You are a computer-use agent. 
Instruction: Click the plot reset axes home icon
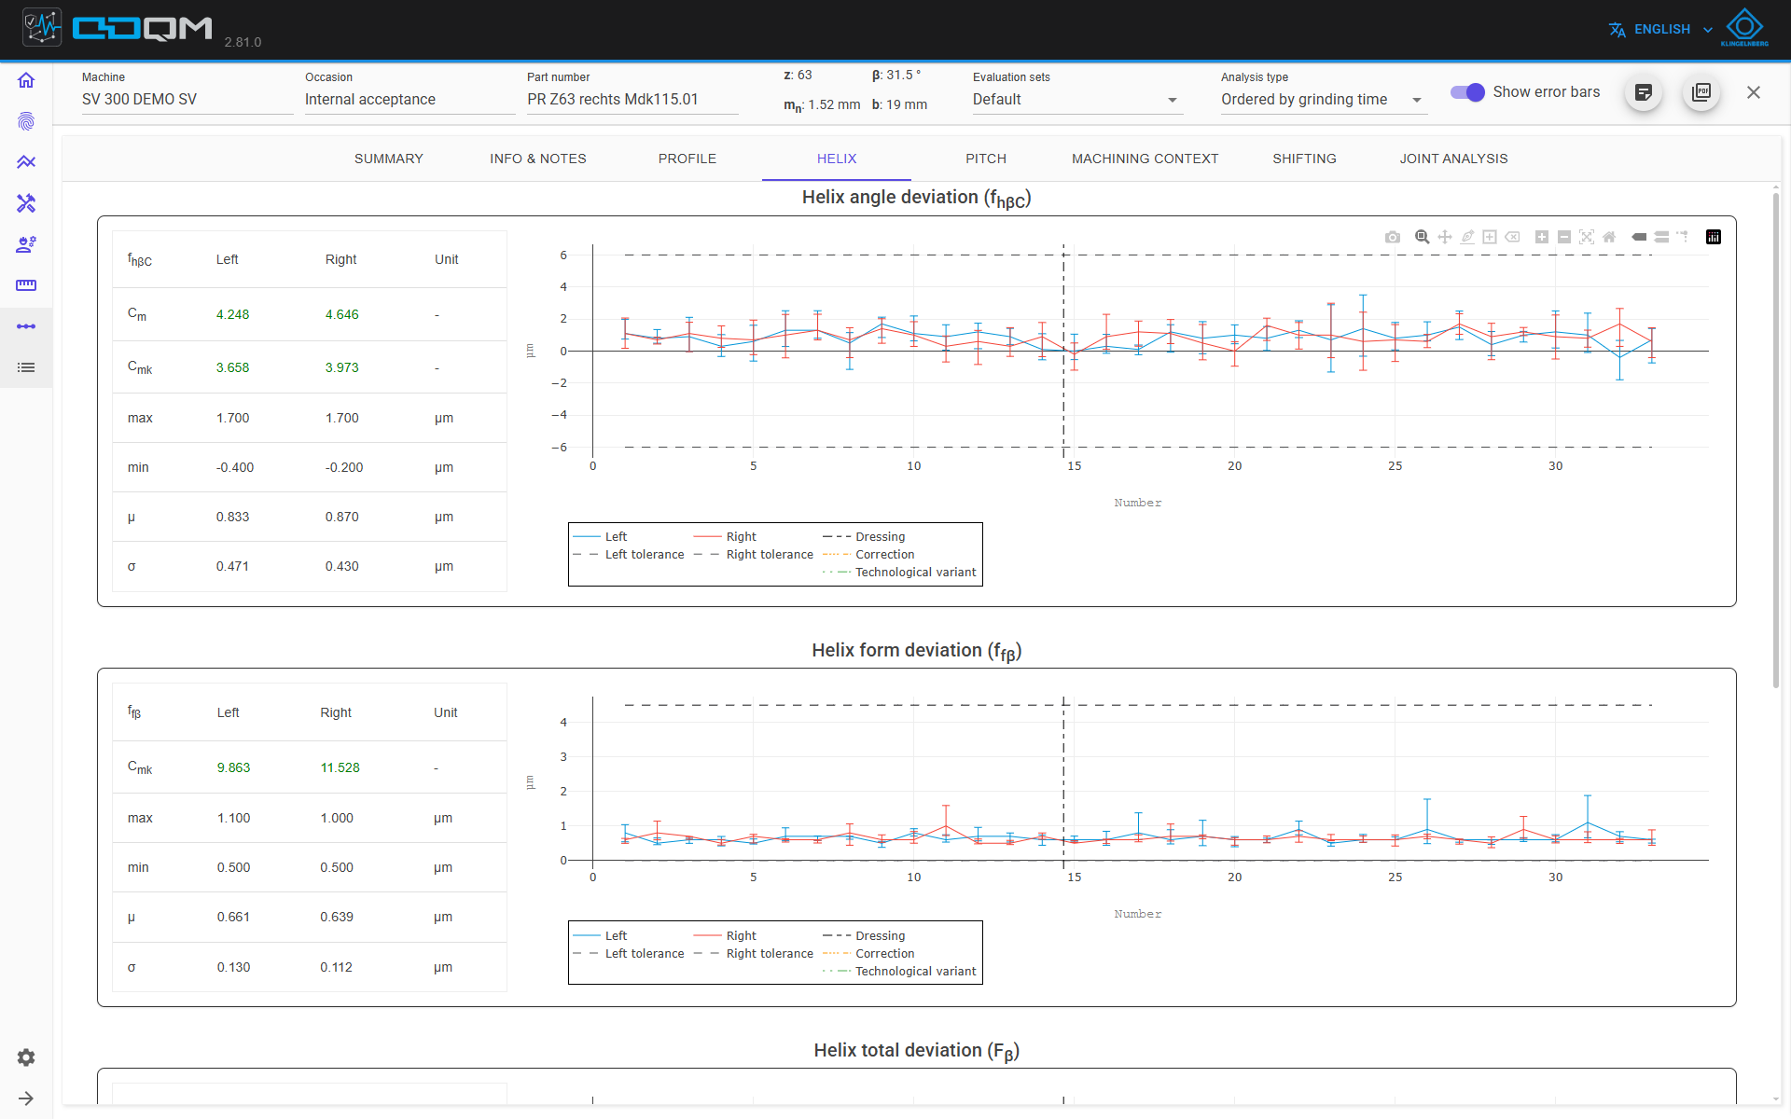pyautogui.click(x=1609, y=237)
